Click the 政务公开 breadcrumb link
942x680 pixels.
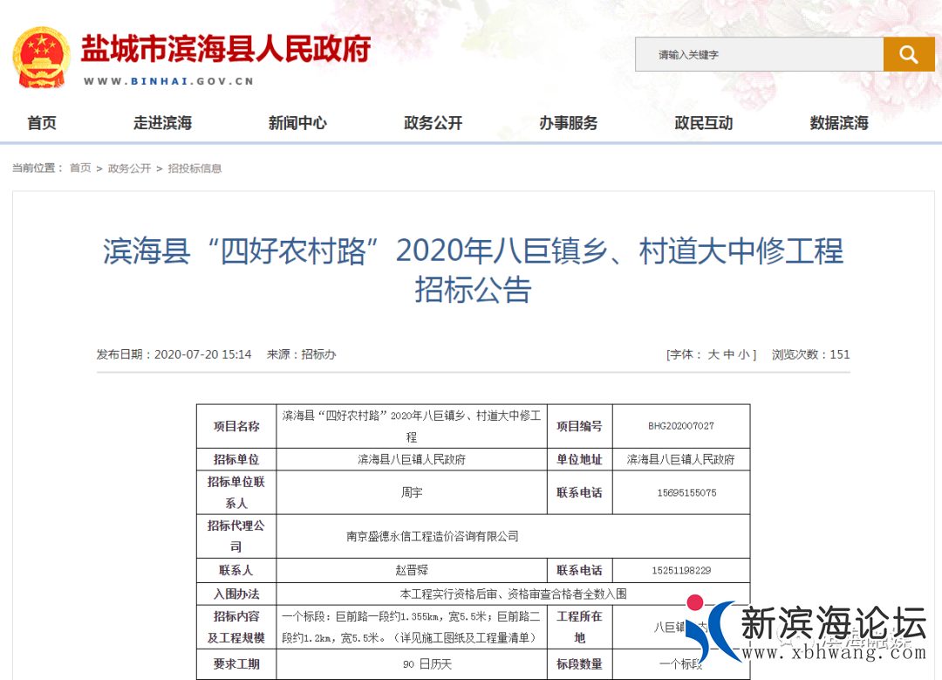[x=129, y=168]
